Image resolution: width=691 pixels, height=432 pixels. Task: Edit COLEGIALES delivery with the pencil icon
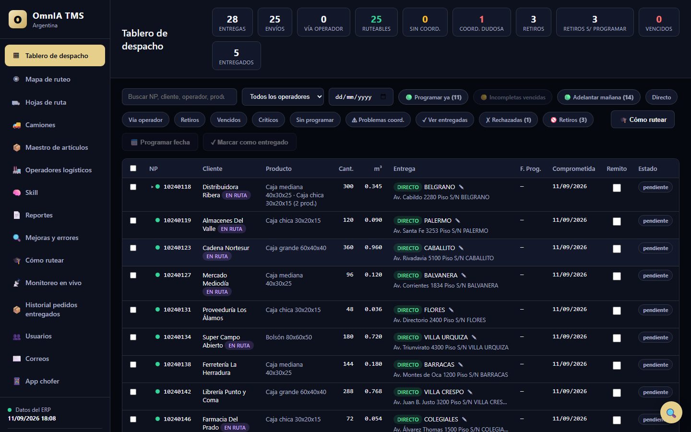tap(465, 420)
